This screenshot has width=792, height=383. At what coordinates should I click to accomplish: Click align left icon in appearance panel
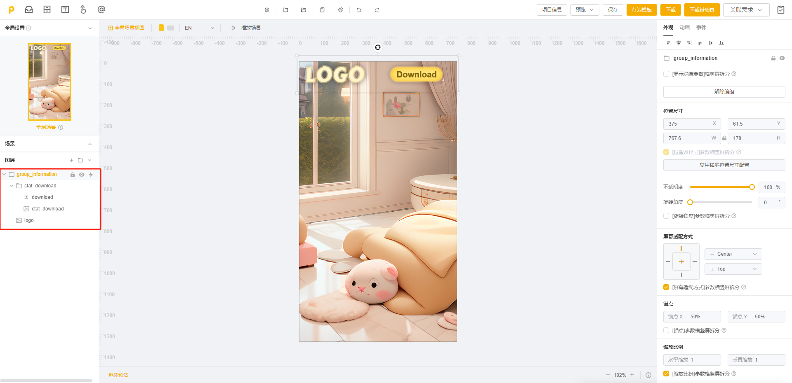point(668,43)
